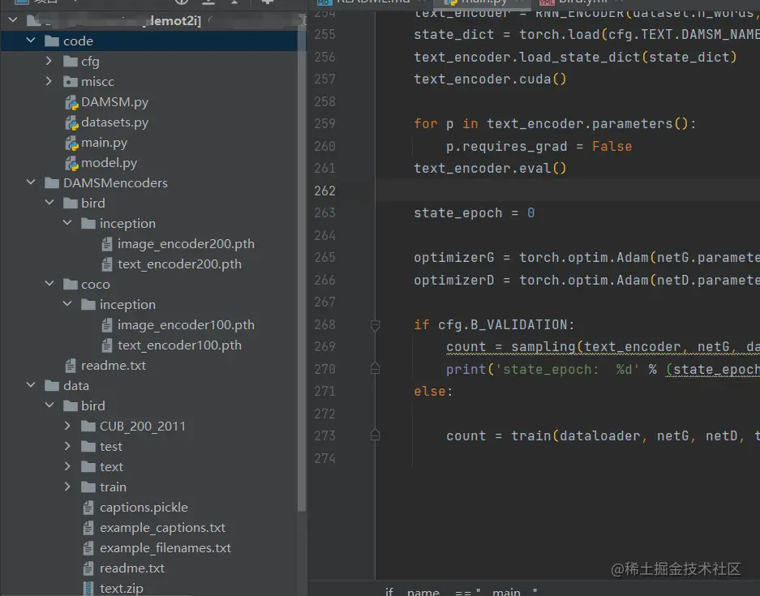Click the archive icon of text.zip
This screenshot has height=596, width=760.
[88, 589]
